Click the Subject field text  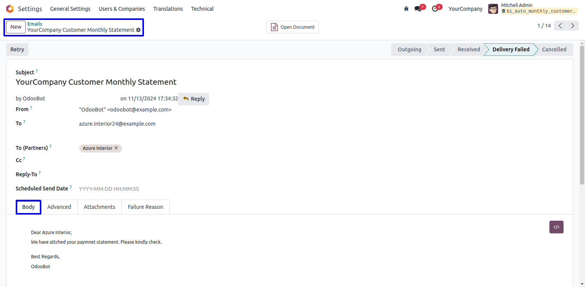(x=96, y=82)
